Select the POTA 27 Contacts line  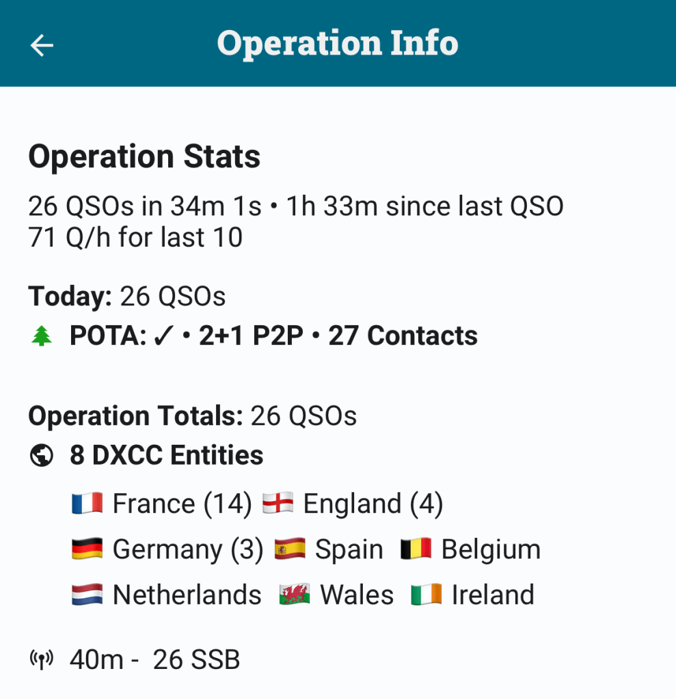click(x=273, y=336)
